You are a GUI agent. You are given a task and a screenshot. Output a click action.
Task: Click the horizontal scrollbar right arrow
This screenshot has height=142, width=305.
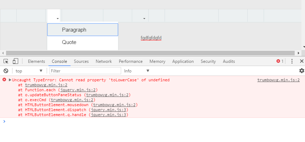tap(299, 53)
